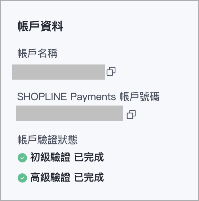The width and height of the screenshot is (199, 201).
Task: Click the 帳戶驗證狀態 label
Action: click(x=47, y=140)
